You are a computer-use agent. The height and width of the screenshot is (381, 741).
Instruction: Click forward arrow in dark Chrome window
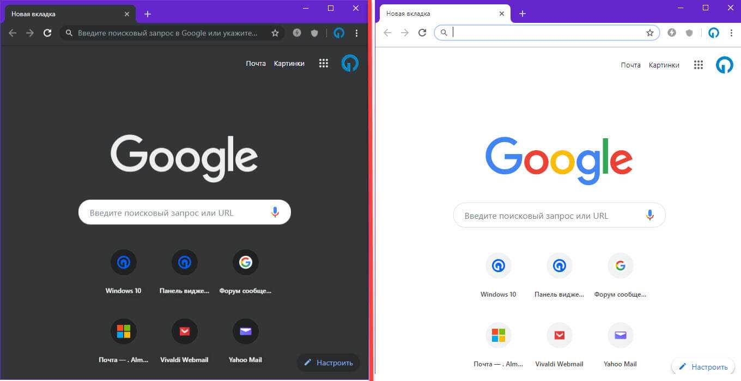point(30,33)
